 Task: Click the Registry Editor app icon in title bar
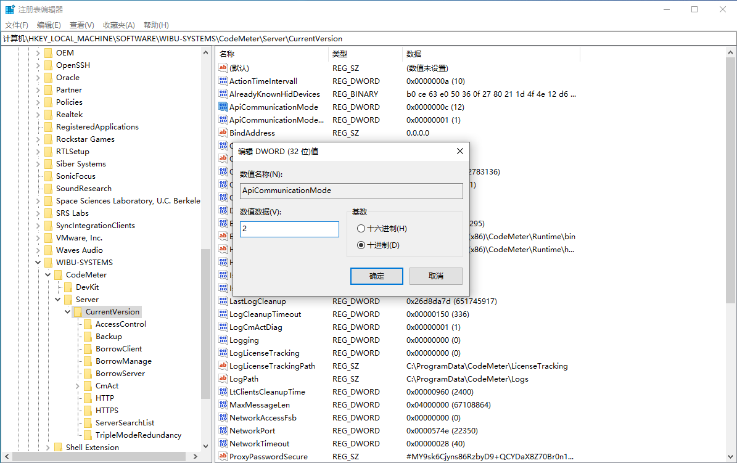point(10,9)
